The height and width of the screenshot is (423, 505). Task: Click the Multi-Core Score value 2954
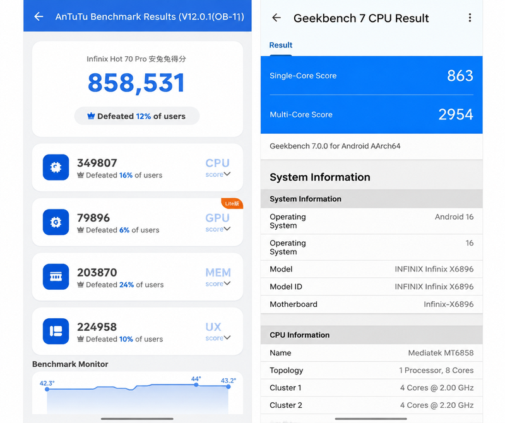point(456,114)
